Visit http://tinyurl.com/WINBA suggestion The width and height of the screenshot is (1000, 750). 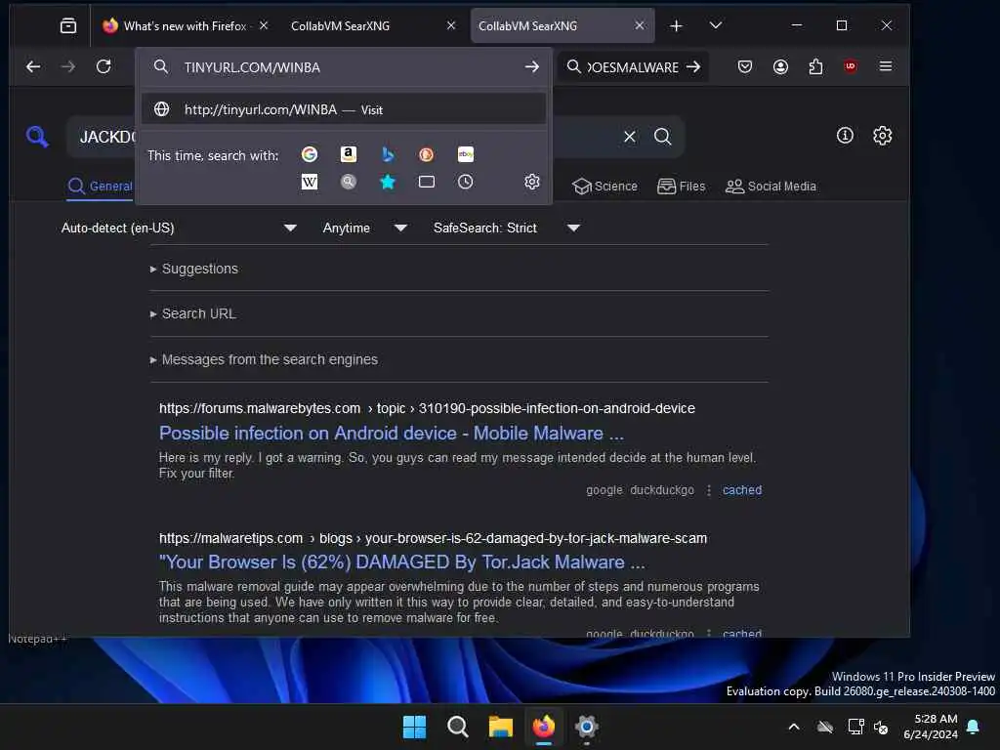(344, 109)
